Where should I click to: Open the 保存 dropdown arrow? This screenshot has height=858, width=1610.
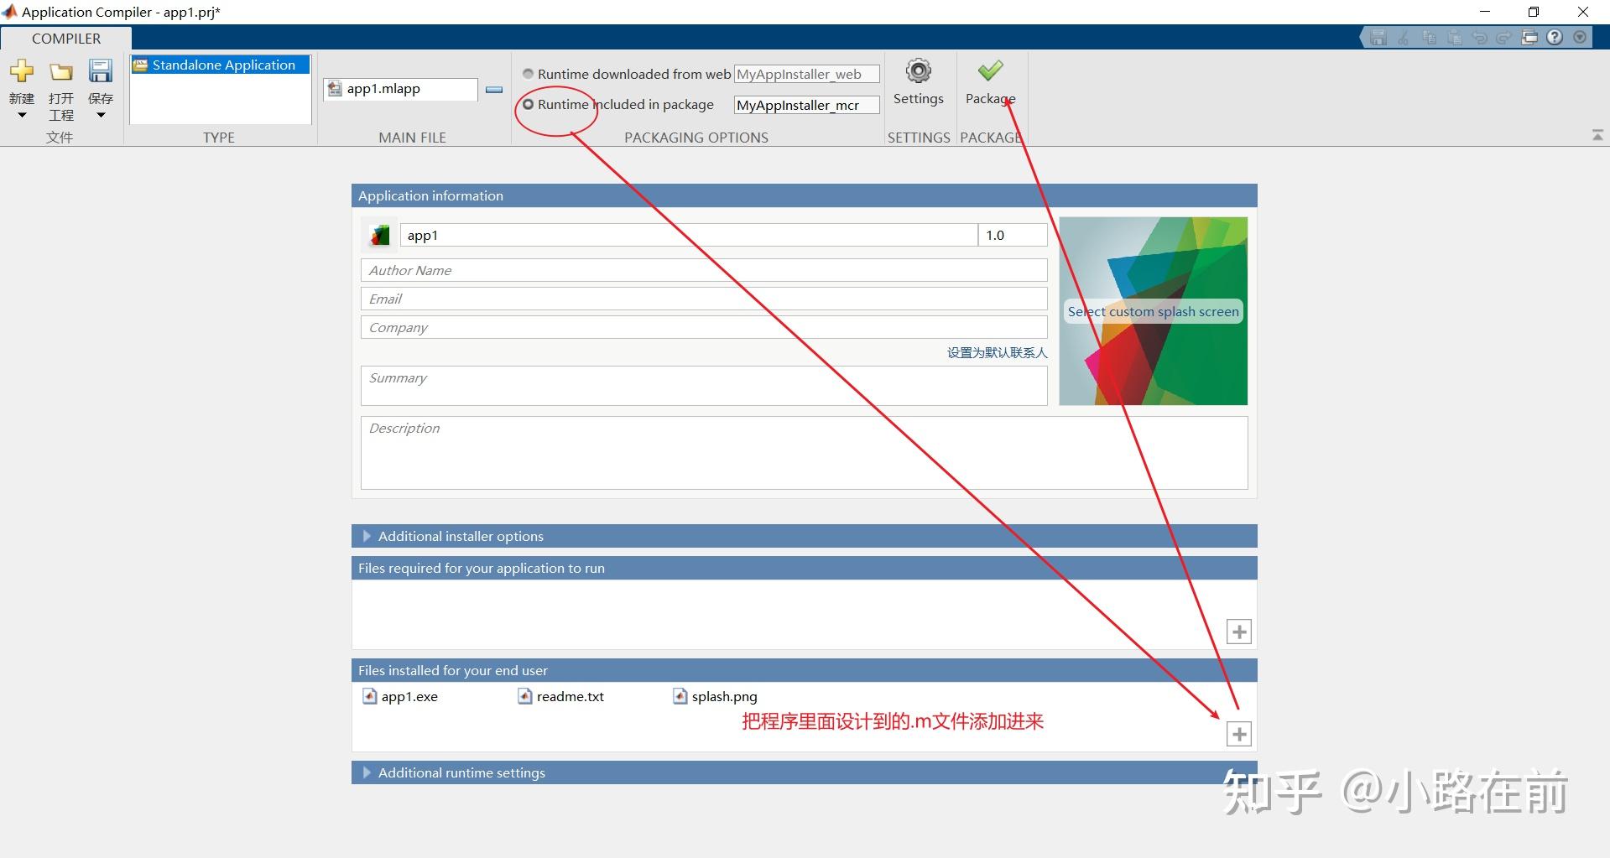(101, 115)
